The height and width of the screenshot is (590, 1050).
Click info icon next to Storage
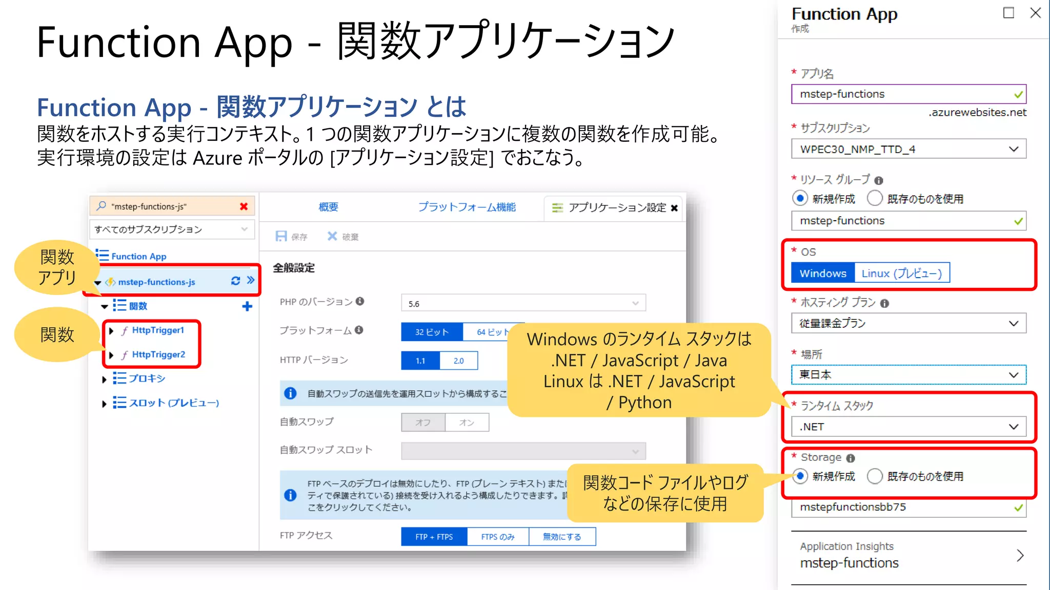(851, 458)
